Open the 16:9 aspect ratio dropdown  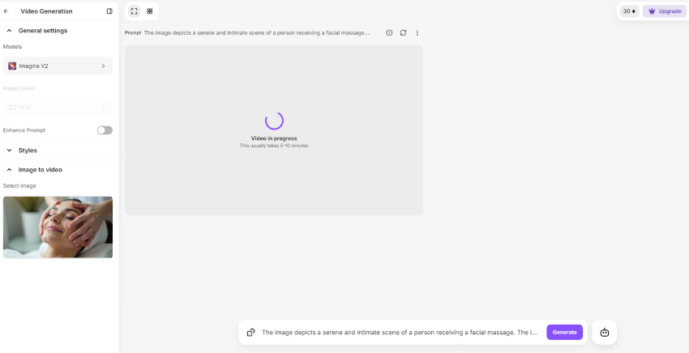(x=58, y=108)
